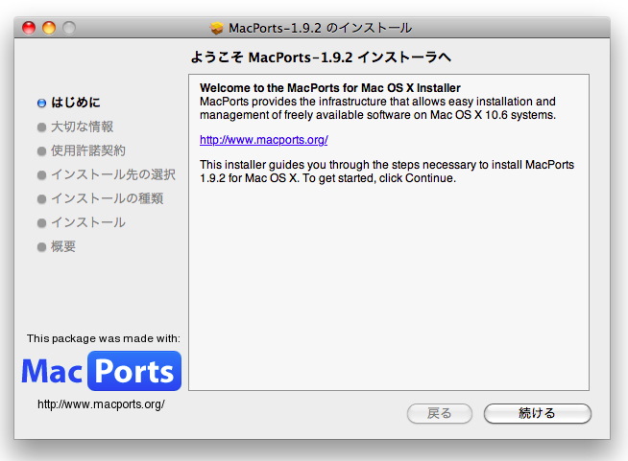Click the MacPorts logo image
The image size is (628, 461).
tap(102, 371)
